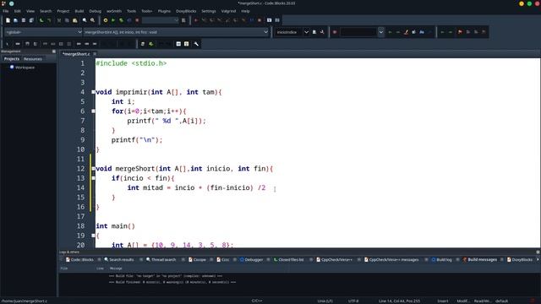Click the search toolbar text field

[358, 32]
